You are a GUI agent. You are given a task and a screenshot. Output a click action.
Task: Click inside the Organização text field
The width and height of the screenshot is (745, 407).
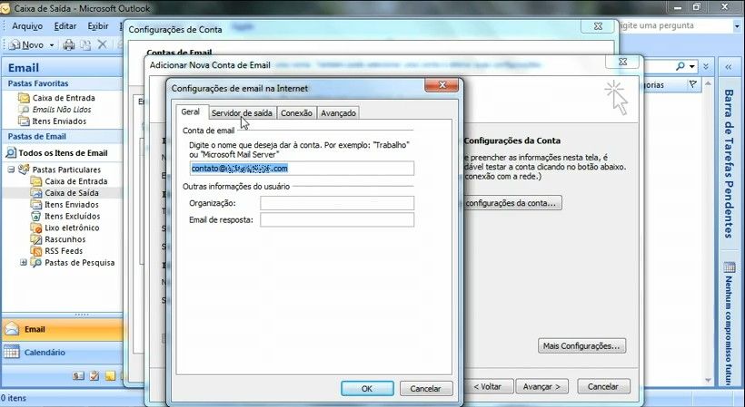point(336,203)
